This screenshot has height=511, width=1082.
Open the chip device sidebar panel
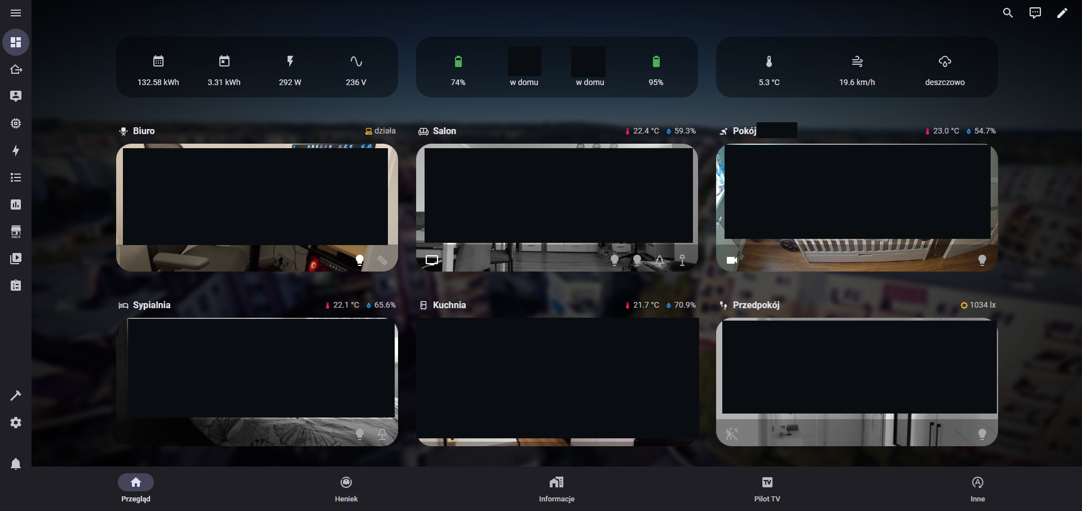(16, 123)
